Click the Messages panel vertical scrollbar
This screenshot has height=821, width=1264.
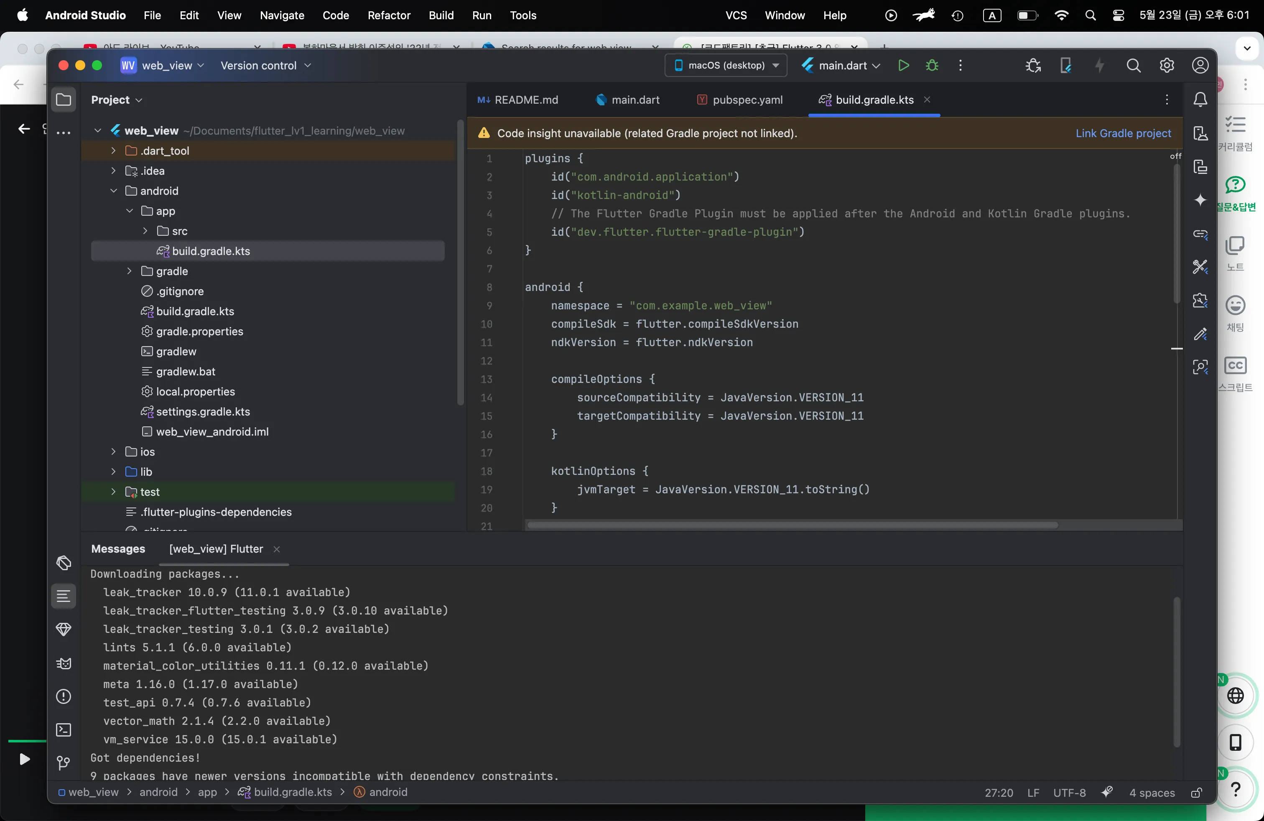click(x=1176, y=672)
